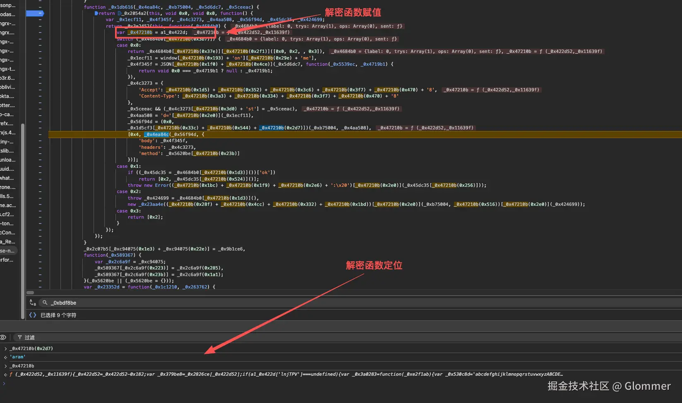Open the 'rxjs.4...' file in sidebar
The width and height of the screenshot is (682, 403).
pos(7,133)
